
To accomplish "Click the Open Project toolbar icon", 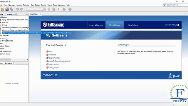I will (x=7, y=9).
